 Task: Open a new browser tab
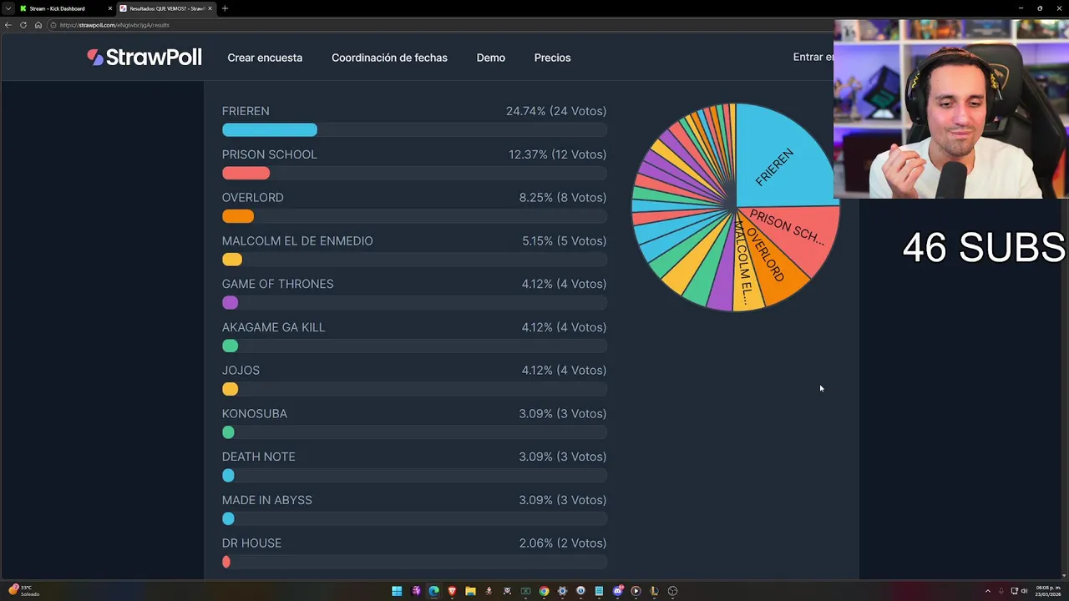pos(225,8)
